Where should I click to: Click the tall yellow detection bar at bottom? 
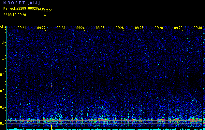pos(51,127)
